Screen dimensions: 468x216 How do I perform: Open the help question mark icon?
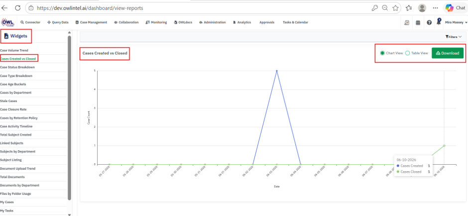429,22
